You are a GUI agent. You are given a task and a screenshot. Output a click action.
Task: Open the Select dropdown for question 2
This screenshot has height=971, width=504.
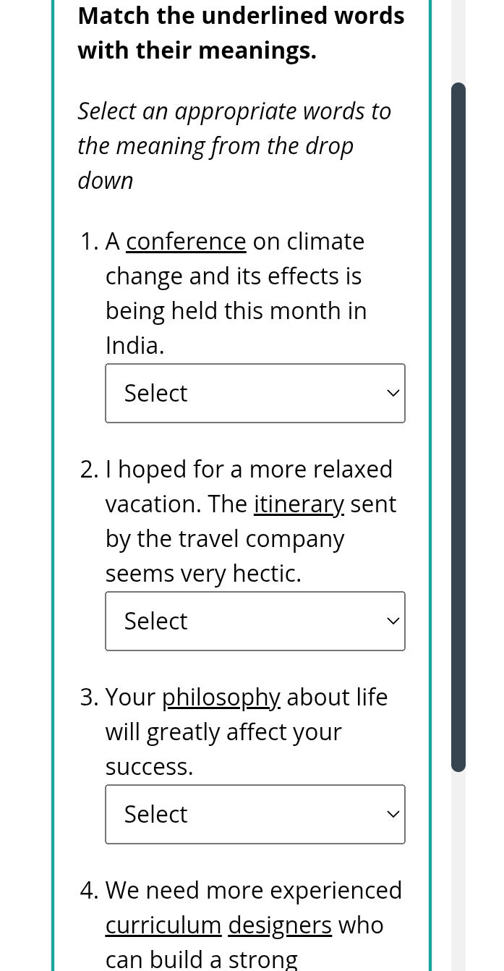coord(255,621)
